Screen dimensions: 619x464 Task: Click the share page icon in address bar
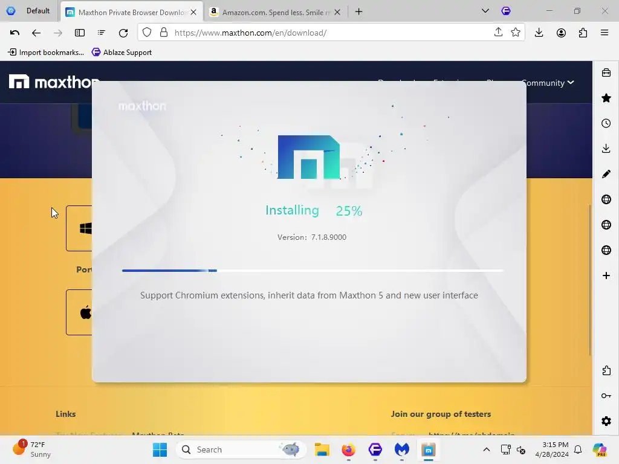(x=498, y=32)
